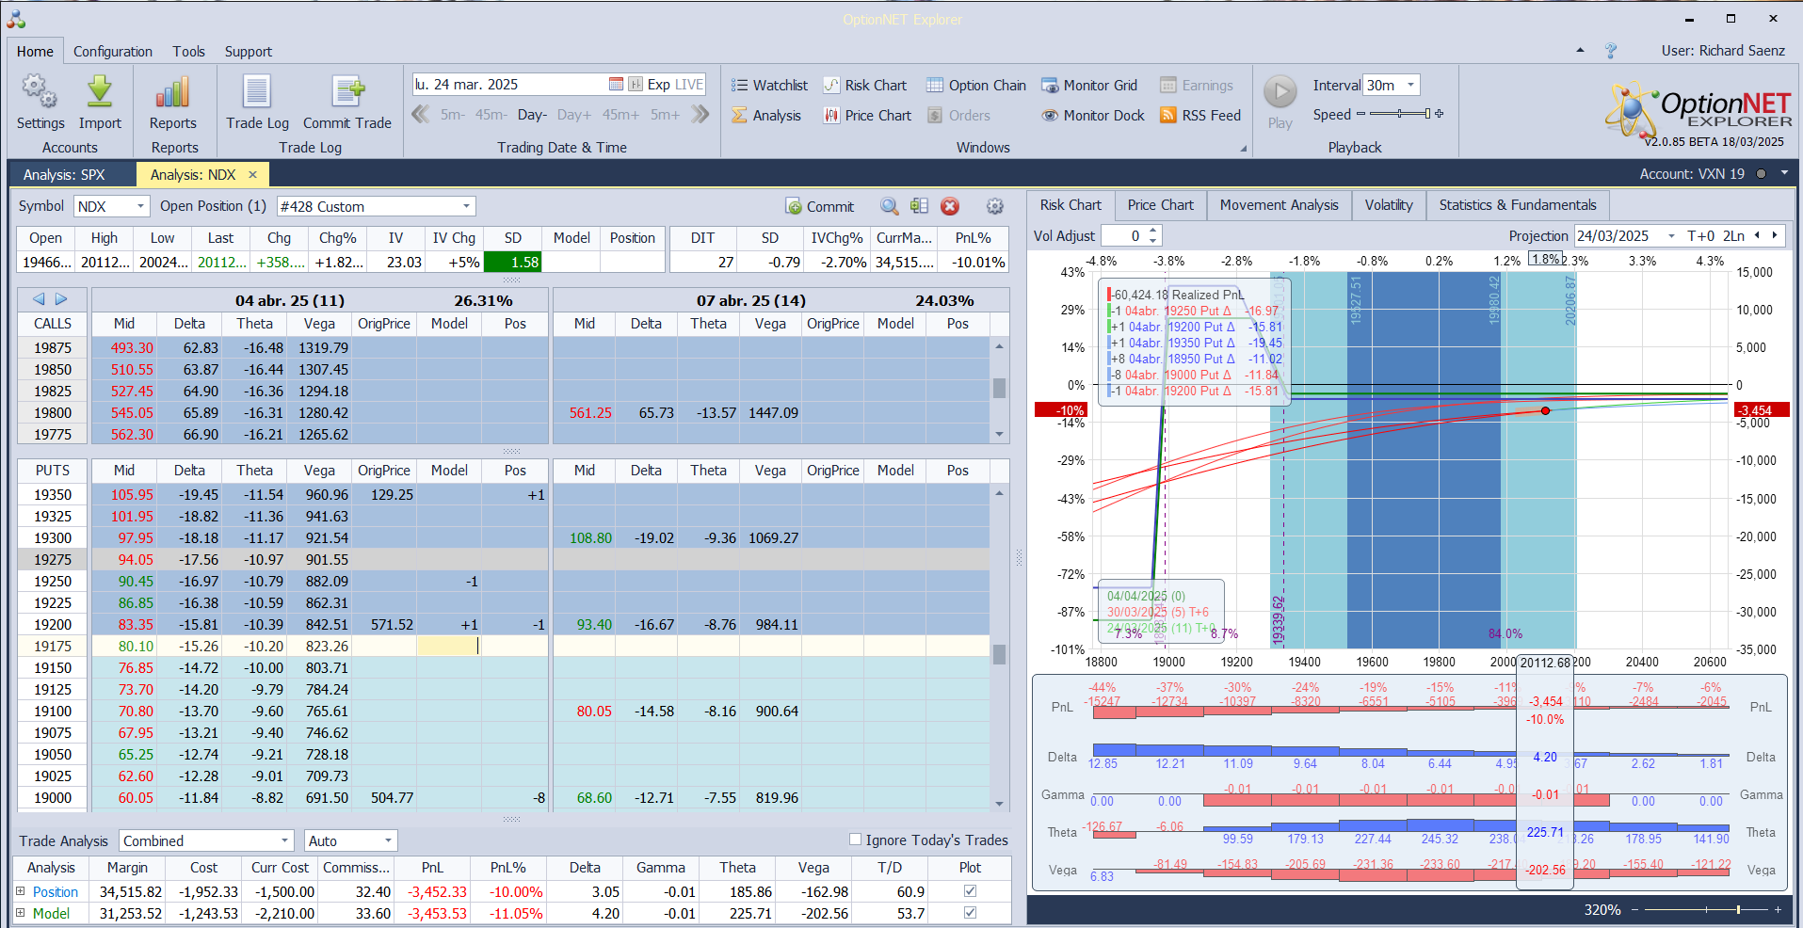The height and width of the screenshot is (928, 1803).
Task: Toggle the Plot checkbox for Position row
Action: point(970,891)
